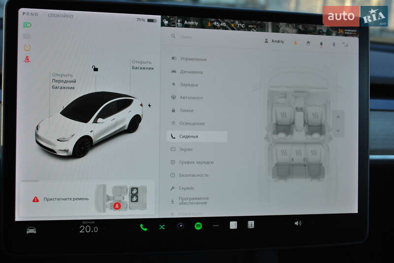This screenshot has width=394, height=263.
Task: Open the green Phone app
Action: tap(143, 228)
